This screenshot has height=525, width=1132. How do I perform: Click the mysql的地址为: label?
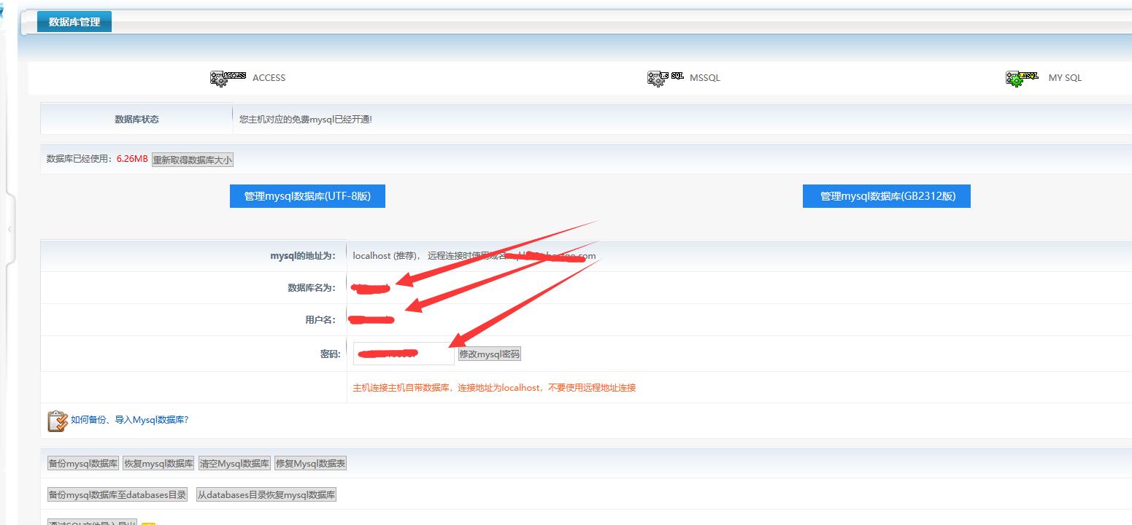pos(303,256)
